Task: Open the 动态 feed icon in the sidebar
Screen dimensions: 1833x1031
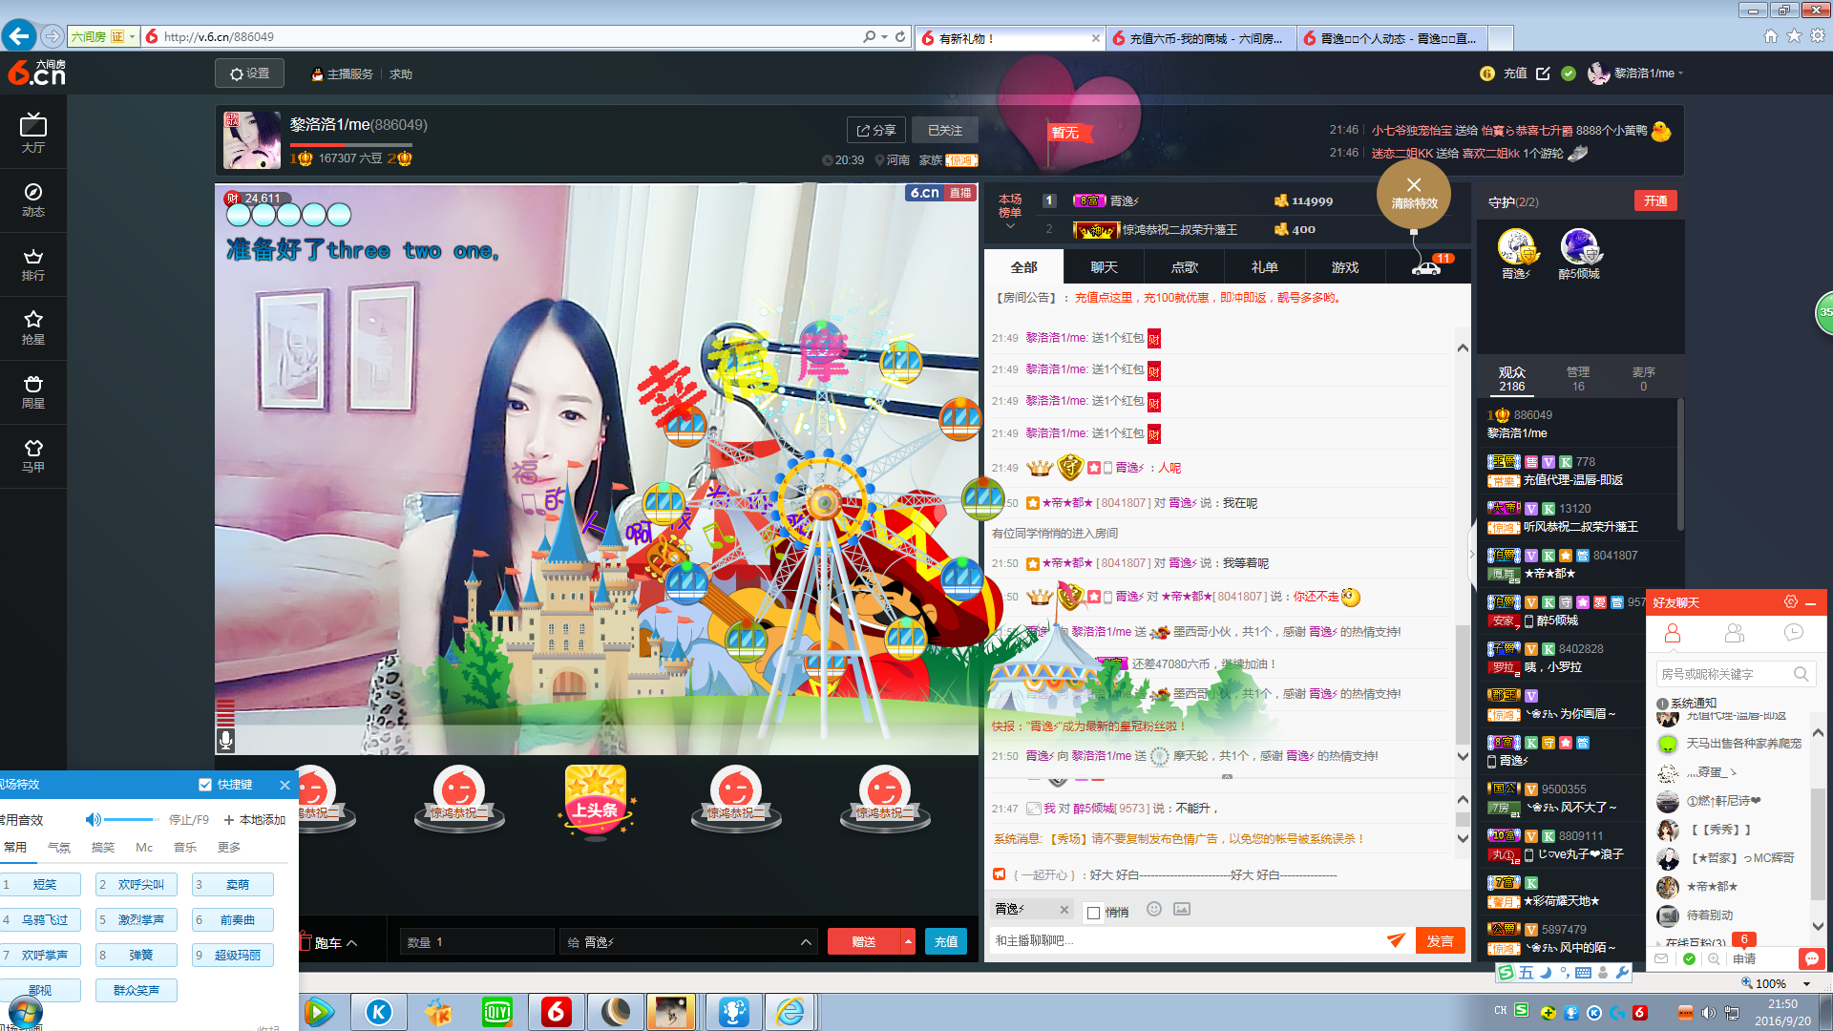Action: tap(33, 200)
